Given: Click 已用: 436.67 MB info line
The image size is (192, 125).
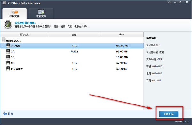Looking at the screenshot, I should point(154,73).
